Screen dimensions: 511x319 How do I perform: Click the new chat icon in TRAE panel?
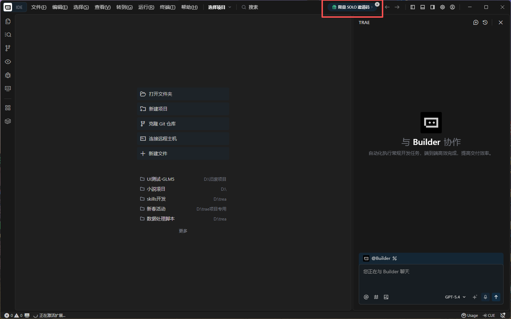pos(476,22)
